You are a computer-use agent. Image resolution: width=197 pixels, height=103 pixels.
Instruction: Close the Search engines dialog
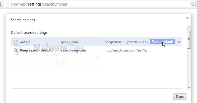pos(187,18)
